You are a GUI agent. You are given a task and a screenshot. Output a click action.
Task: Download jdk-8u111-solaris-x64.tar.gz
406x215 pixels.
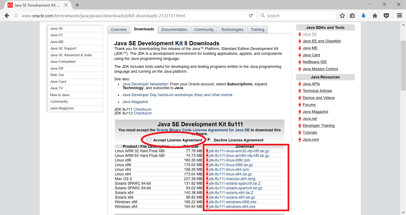[232, 197]
